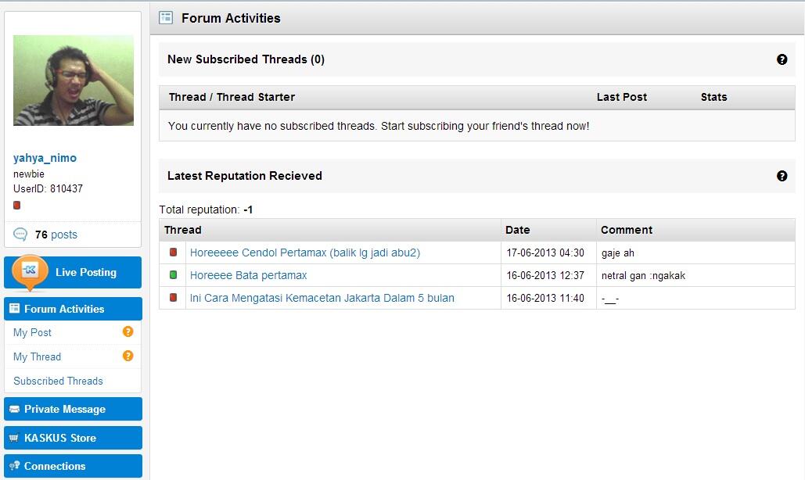Open thread Ini Cara Mengatasi Kemacetan Jakarta

pyautogui.click(x=322, y=298)
